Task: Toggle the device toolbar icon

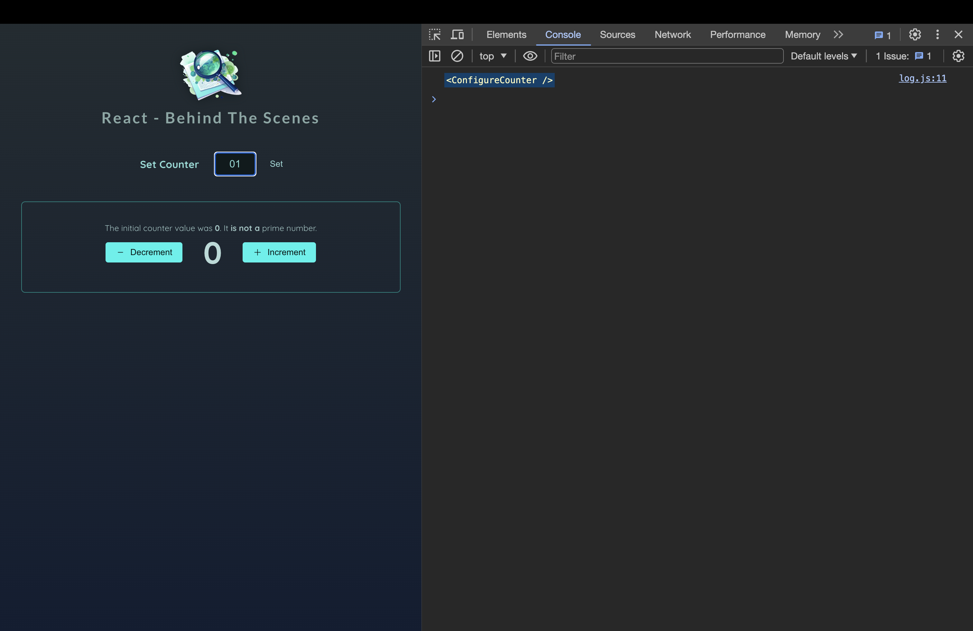Action: (x=457, y=35)
